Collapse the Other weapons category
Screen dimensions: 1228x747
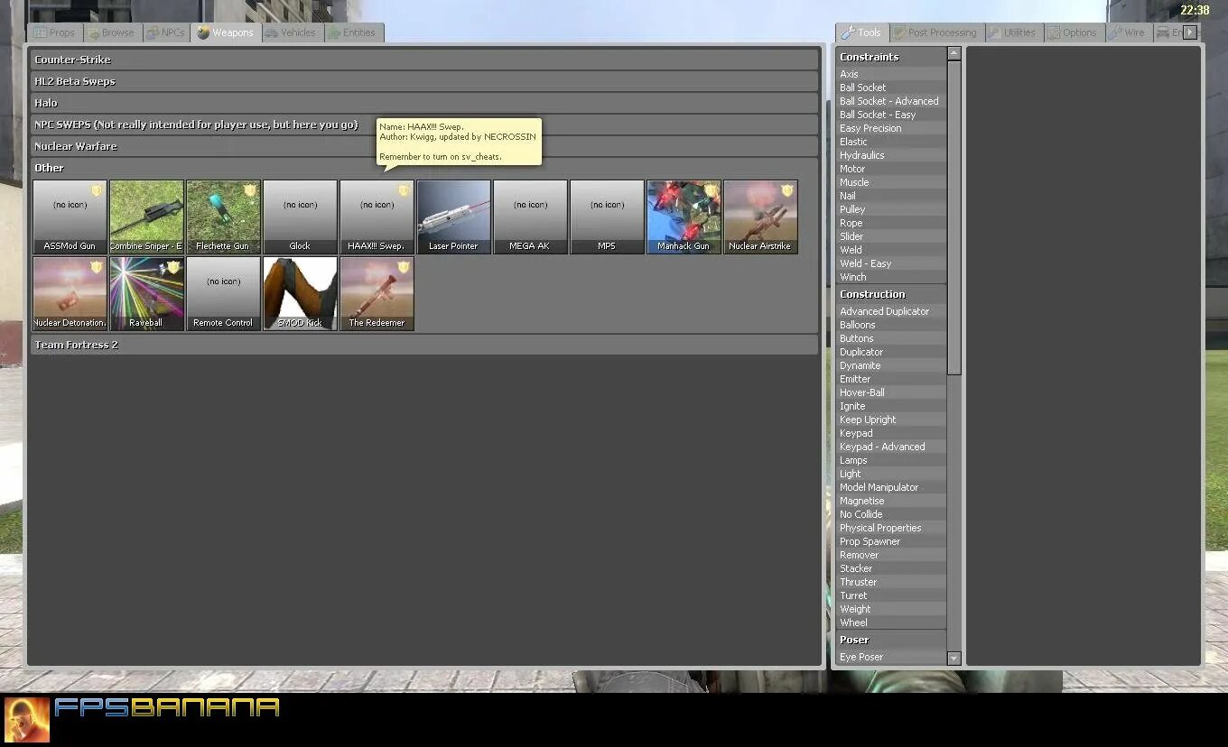click(x=424, y=168)
